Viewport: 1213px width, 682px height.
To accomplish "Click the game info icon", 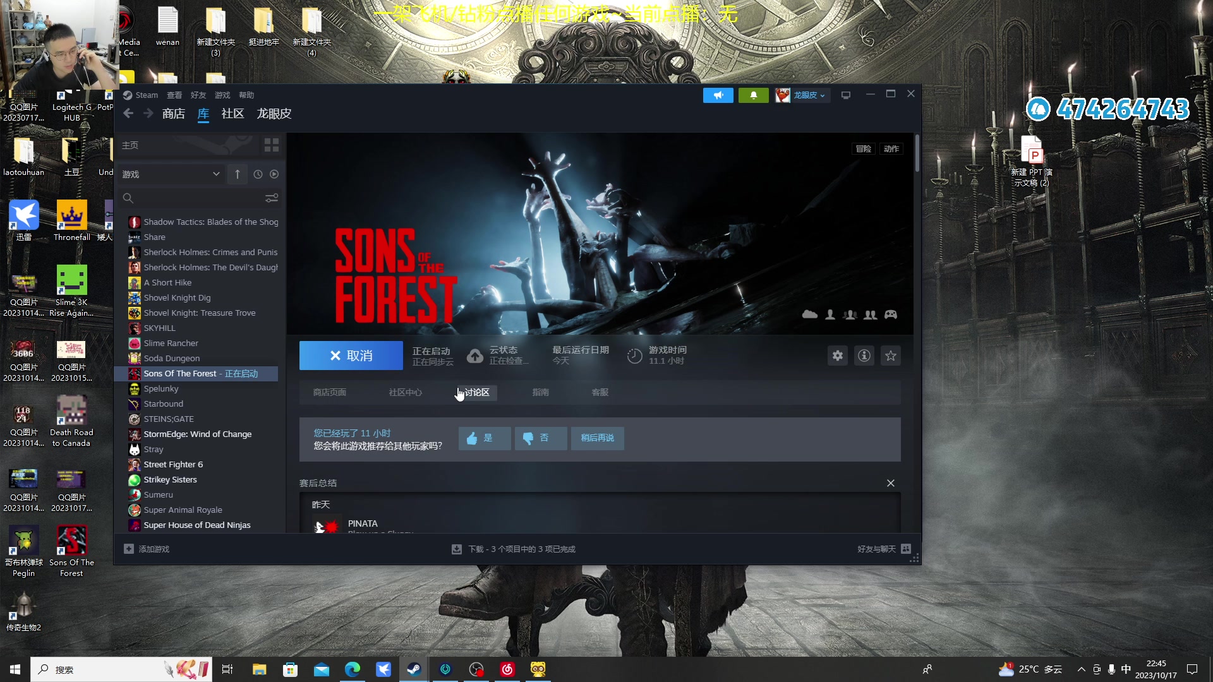I will (865, 355).
